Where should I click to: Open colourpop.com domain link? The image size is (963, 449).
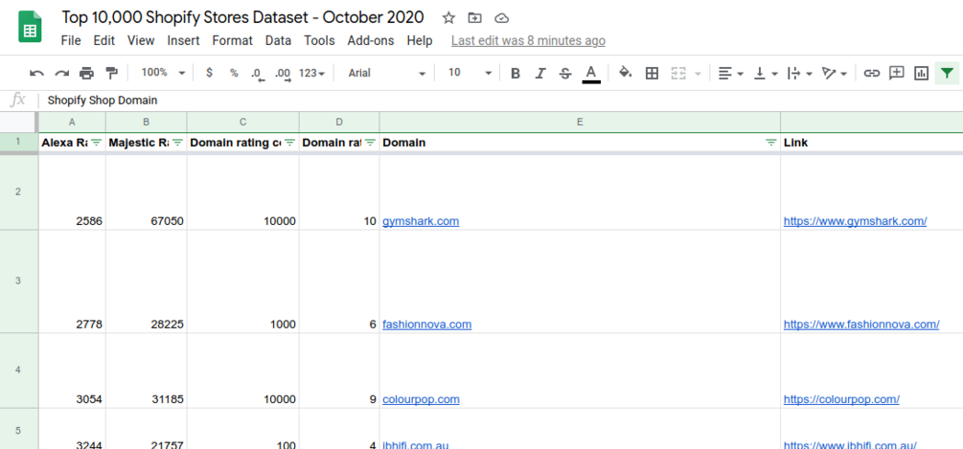point(421,399)
